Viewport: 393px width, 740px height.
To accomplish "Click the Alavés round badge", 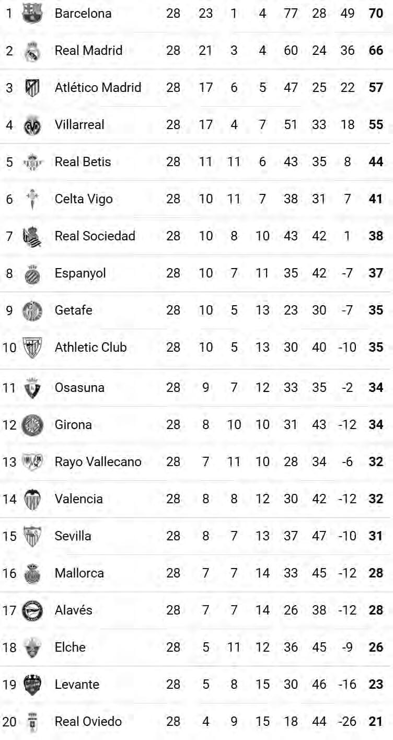I will click(32, 610).
